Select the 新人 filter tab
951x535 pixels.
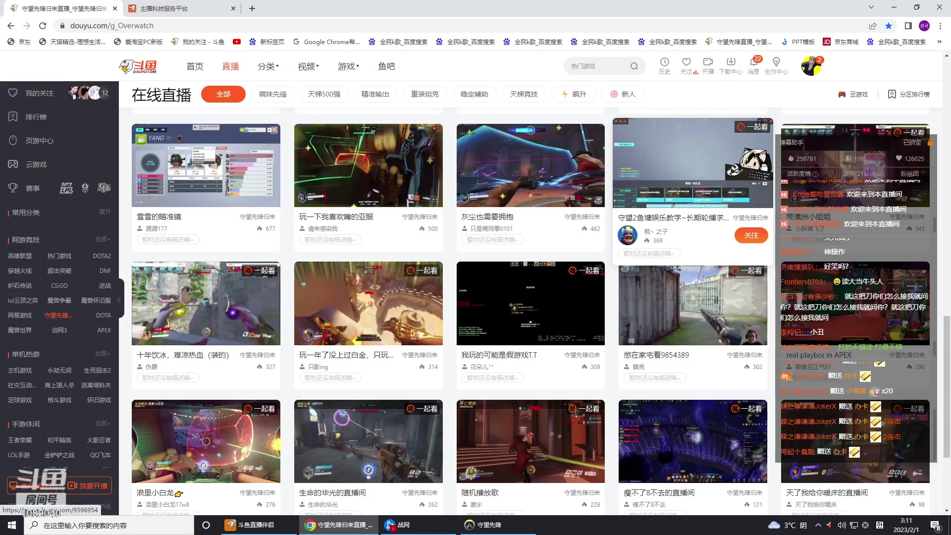(623, 94)
